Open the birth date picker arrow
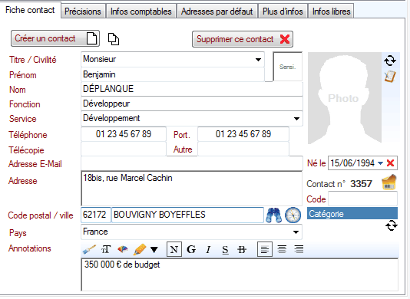The image size is (410, 299). point(381,163)
